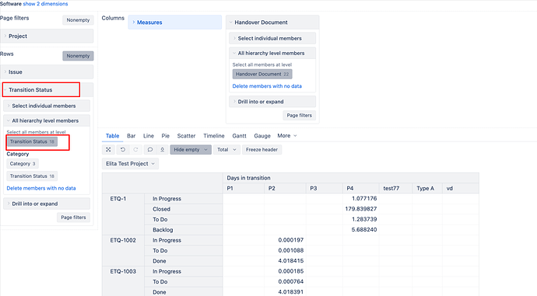
Task: Expand Select individual members under Handover Document
Action: [272, 38]
